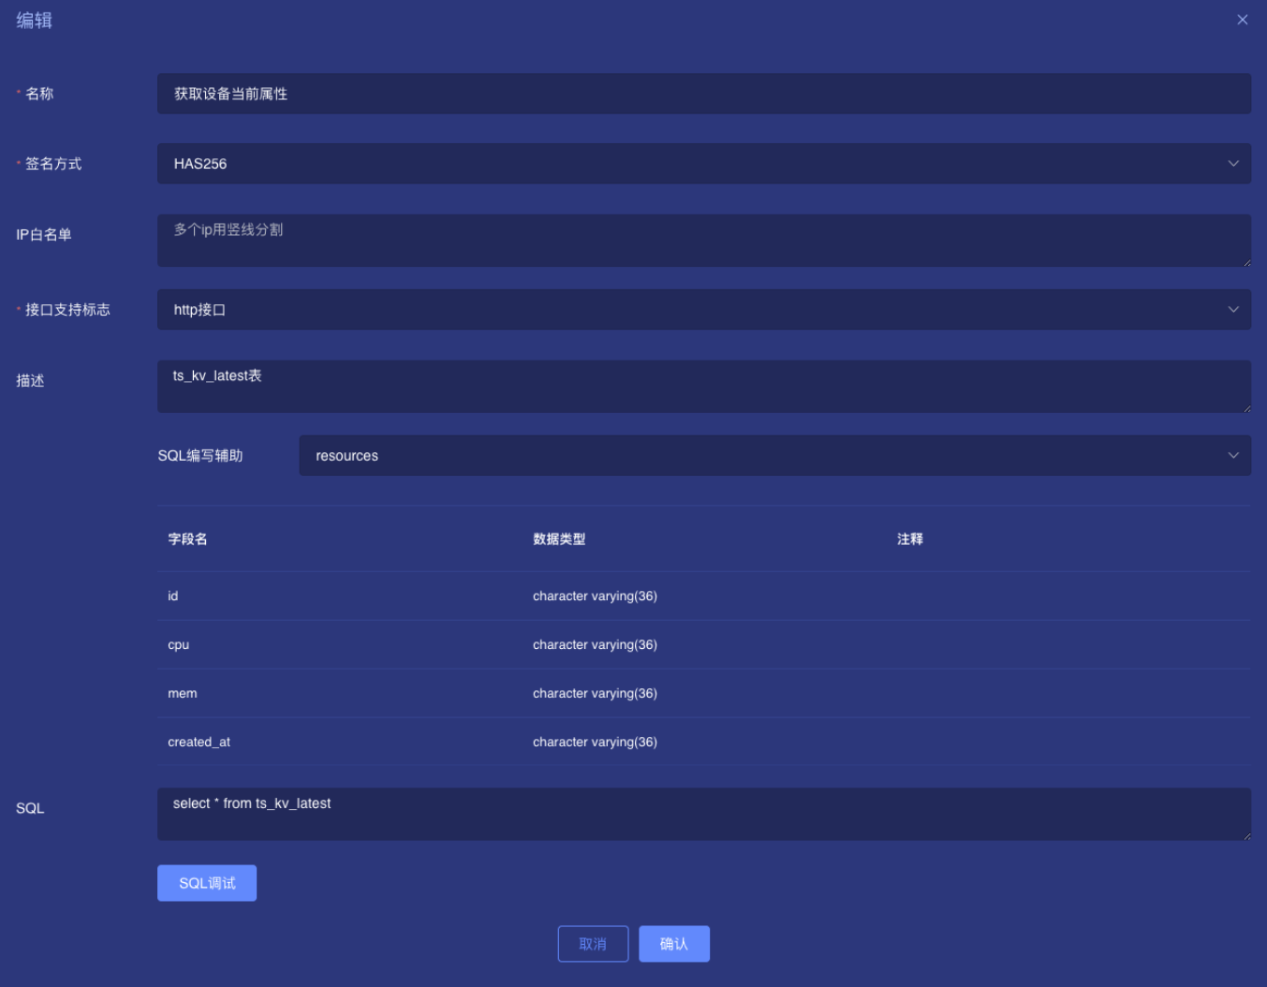This screenshot has width=1267, height=987.
Task: Click the 名称 input field
Action: [702, 94]
